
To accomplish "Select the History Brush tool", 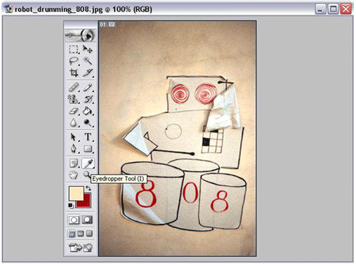I will pos(88,99).
